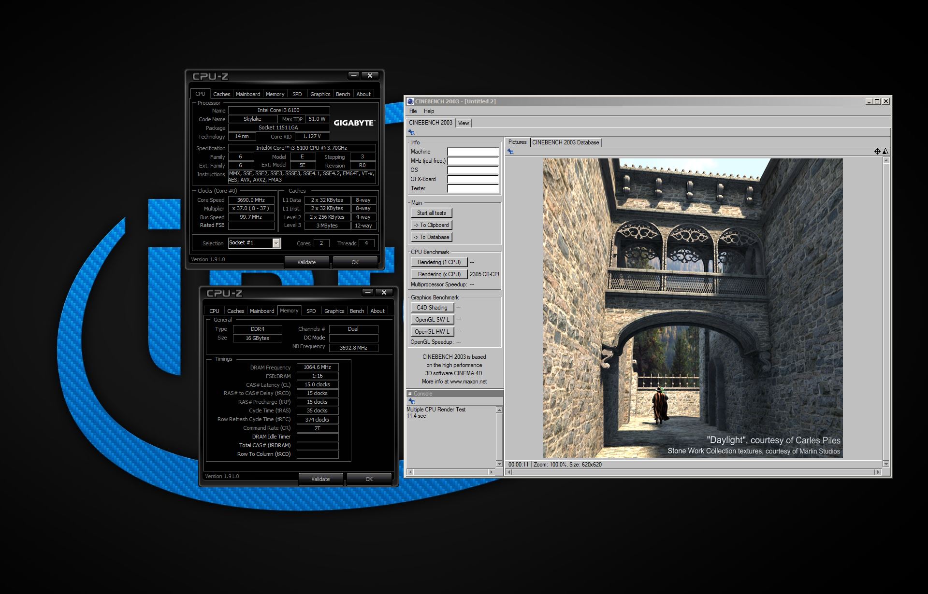Click the To Clipboard button

(x=432, y=225)
